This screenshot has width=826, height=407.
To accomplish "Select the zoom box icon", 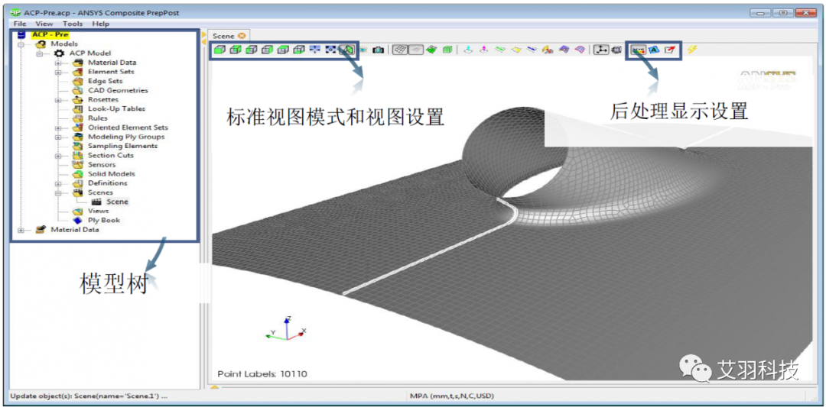I will [x=331, y=50].
